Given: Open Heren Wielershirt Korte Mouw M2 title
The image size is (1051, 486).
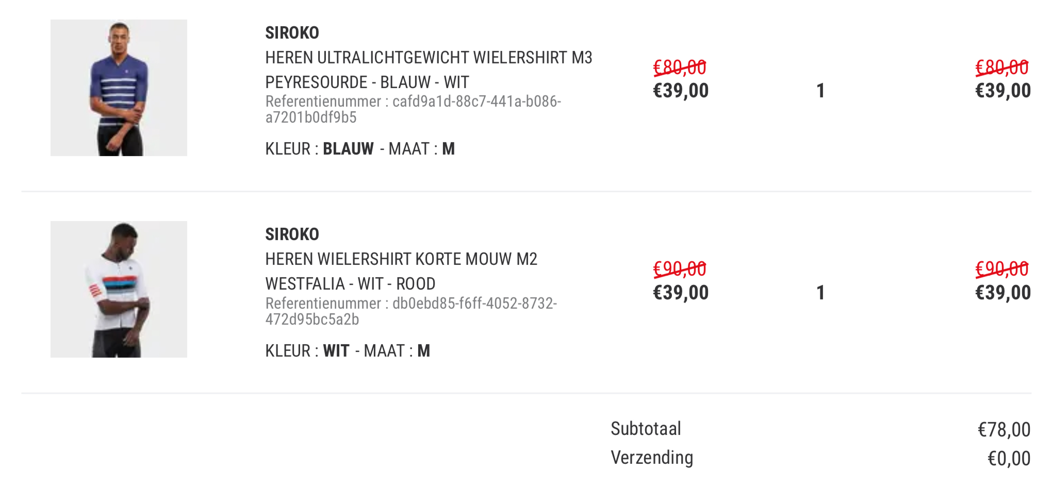Looking at the screenshot, I should coord(401,259).
